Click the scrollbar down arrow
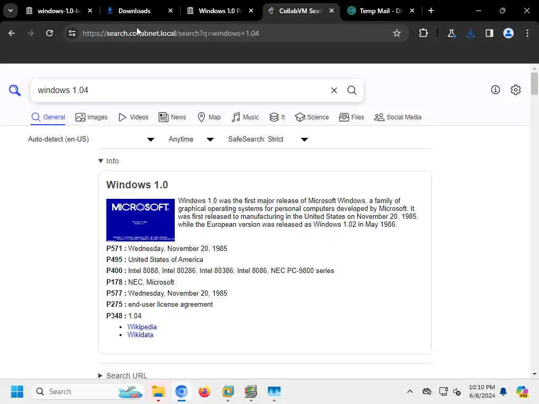This screenshot has width=539, height=404. pos(534,374)
